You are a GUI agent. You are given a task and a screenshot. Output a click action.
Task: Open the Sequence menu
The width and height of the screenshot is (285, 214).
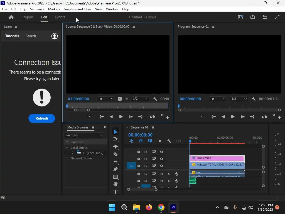[x=37, y=9]
